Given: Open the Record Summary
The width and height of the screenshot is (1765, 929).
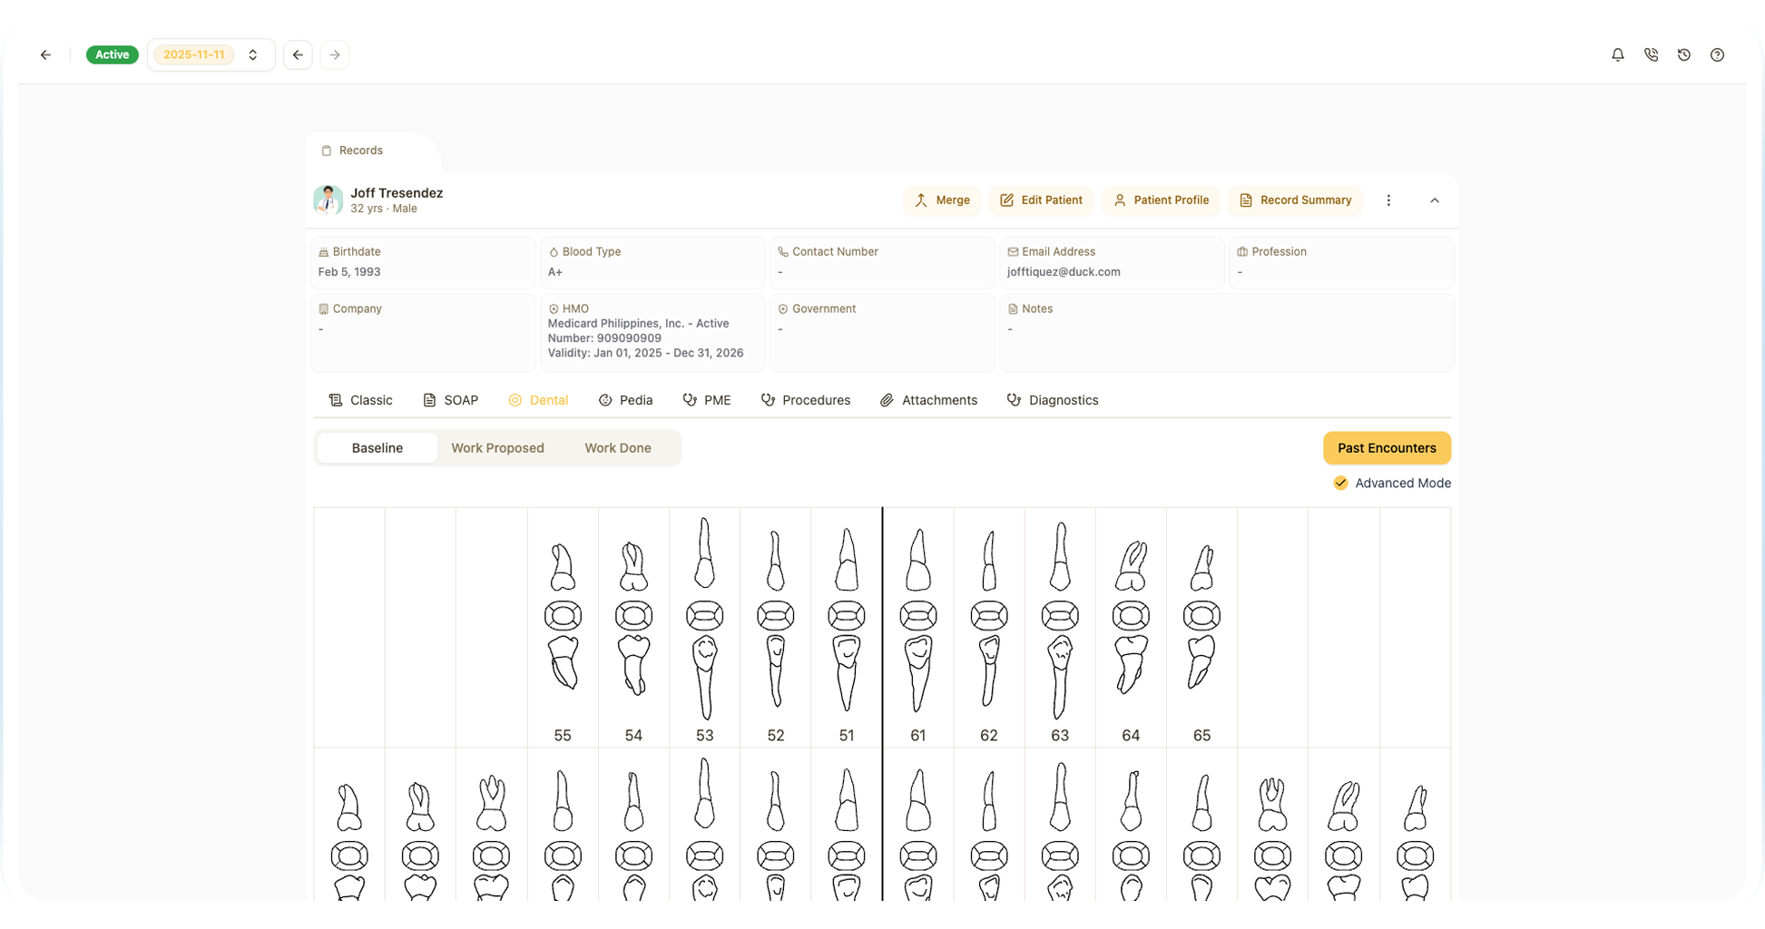Looking at the screenshot, I should pos(1295,200).
